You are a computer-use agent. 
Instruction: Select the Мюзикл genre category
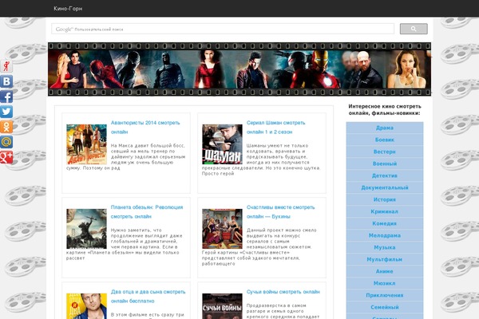(x=385, y=283)
